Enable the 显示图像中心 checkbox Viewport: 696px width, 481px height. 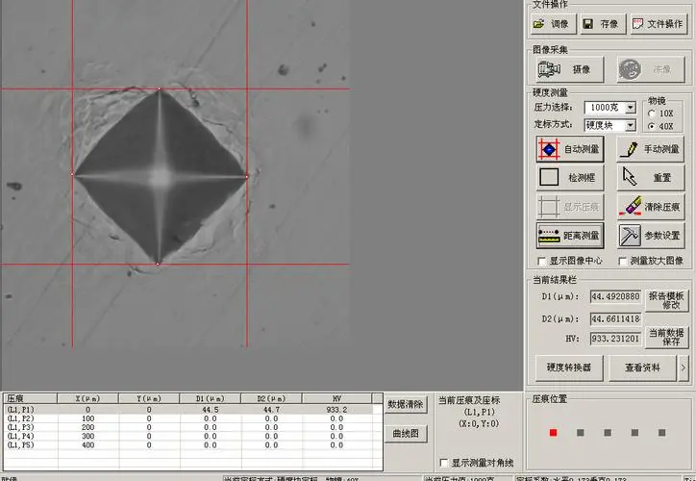point(542,261)
